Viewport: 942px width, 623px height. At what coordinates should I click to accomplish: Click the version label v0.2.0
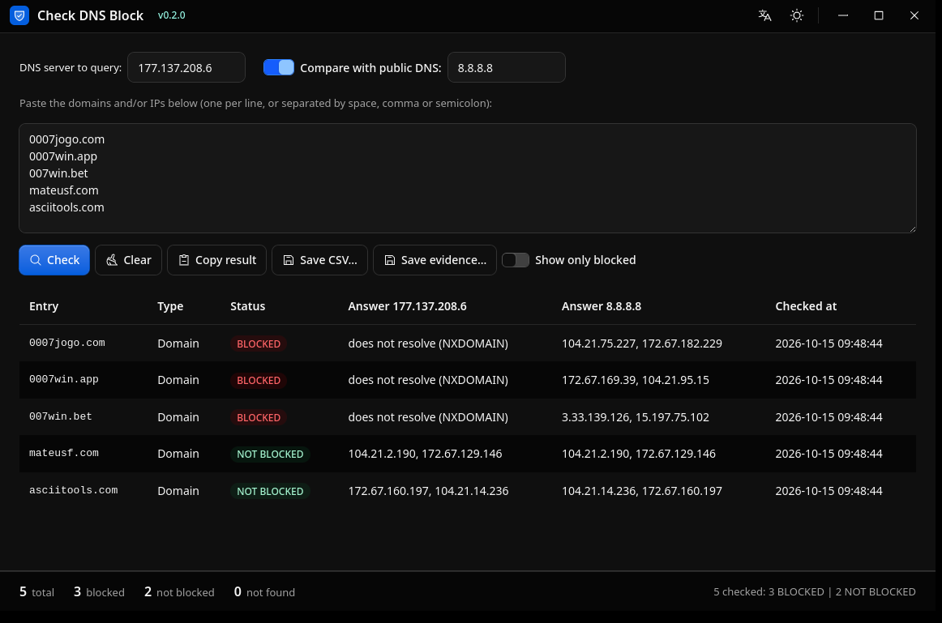point(171,15)
